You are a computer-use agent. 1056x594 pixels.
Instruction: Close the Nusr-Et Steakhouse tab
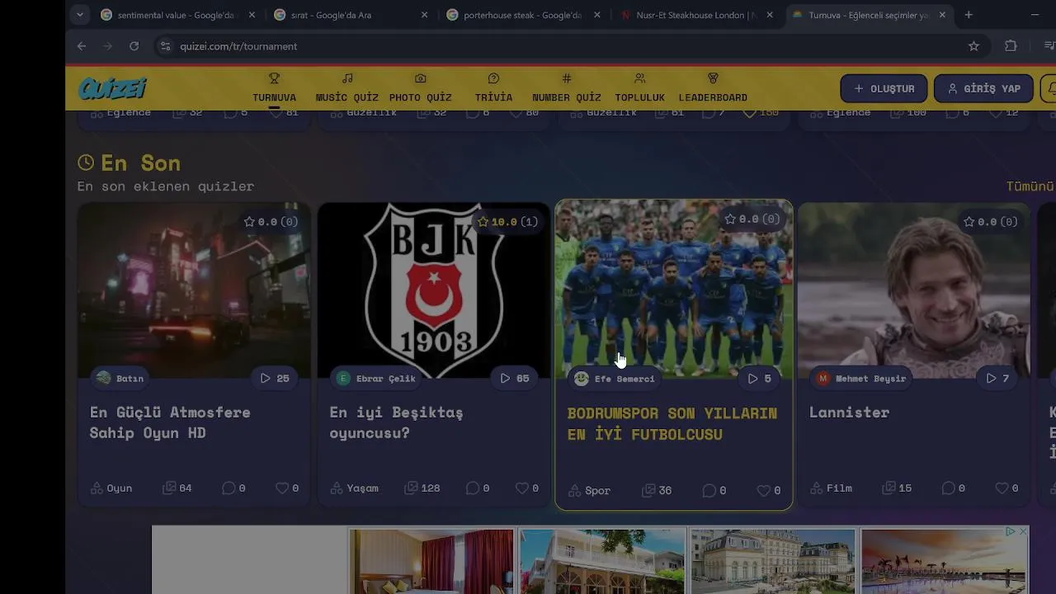tap(770, 15)
